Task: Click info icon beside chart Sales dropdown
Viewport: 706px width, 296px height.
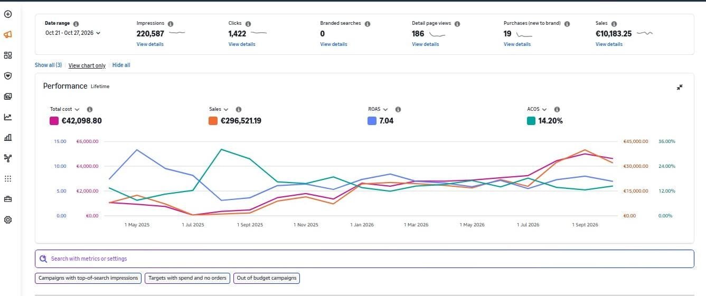Action: pos(239,109)
